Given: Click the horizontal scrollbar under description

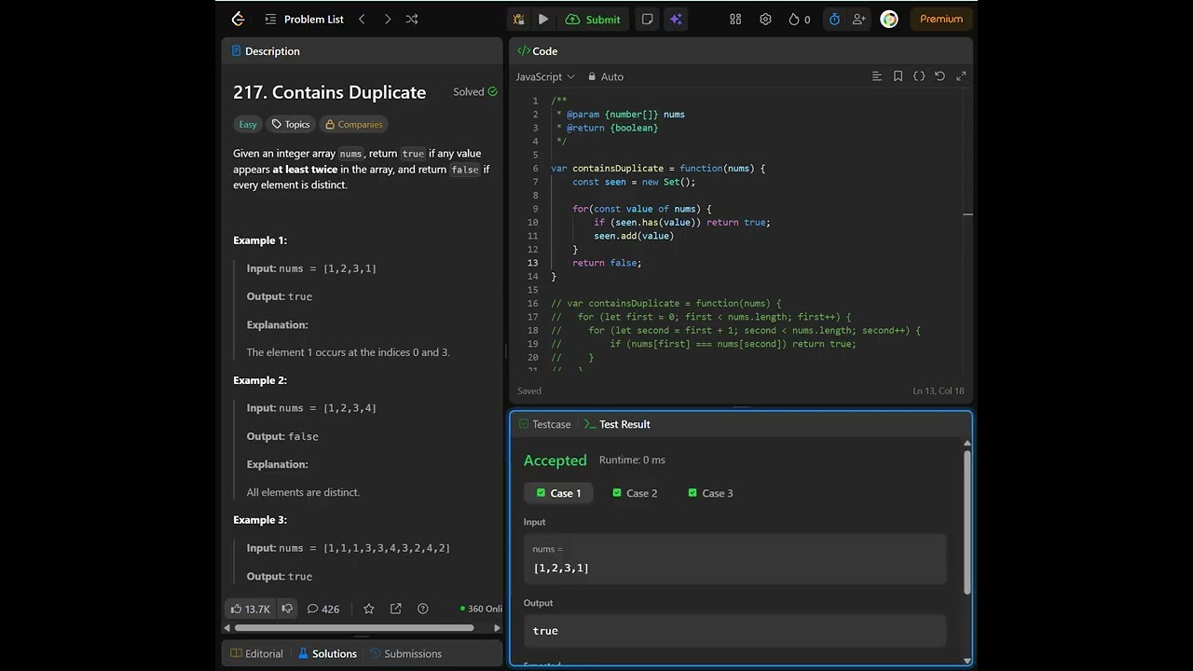Looking at the screenshot, I should [x=354, y=628].
